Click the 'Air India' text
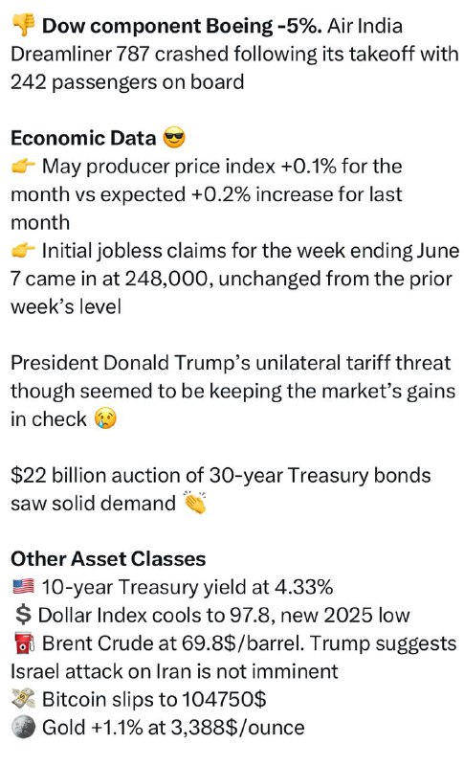464x766 pixels. coord(365,26)
